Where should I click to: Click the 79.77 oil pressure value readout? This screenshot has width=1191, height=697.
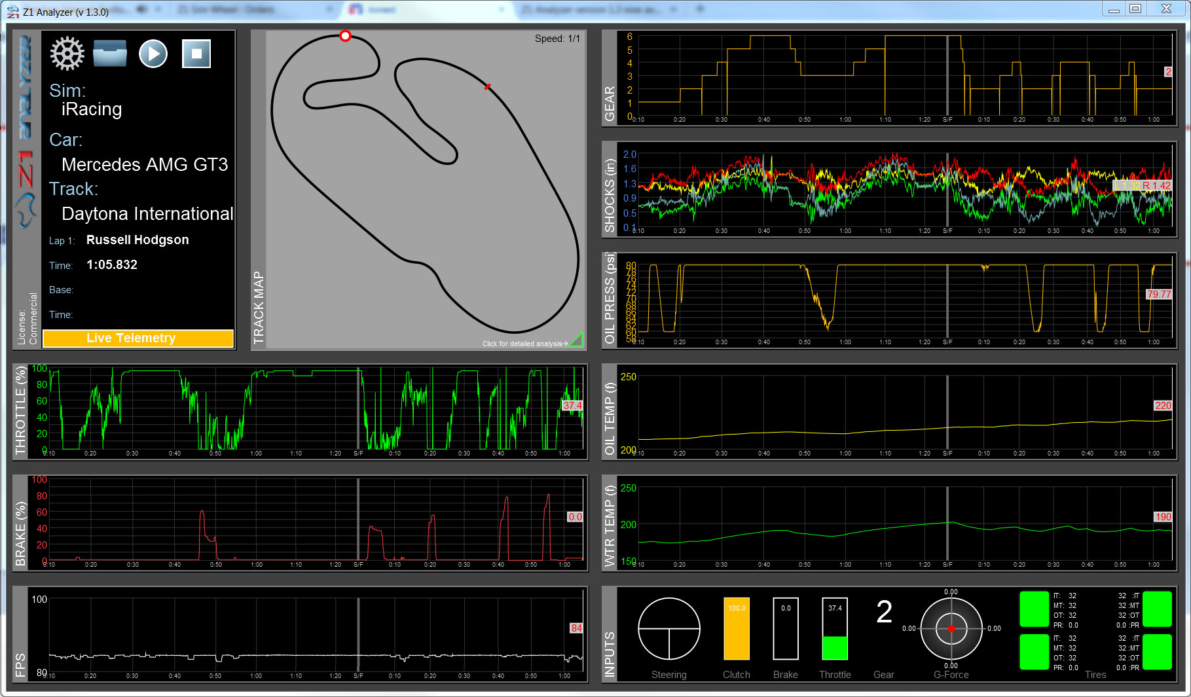[1159, 295]
